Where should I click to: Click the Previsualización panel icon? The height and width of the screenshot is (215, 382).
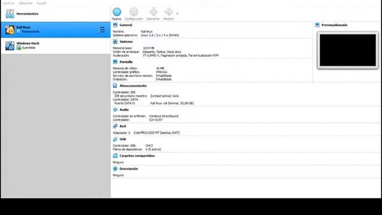click(317, 25)
